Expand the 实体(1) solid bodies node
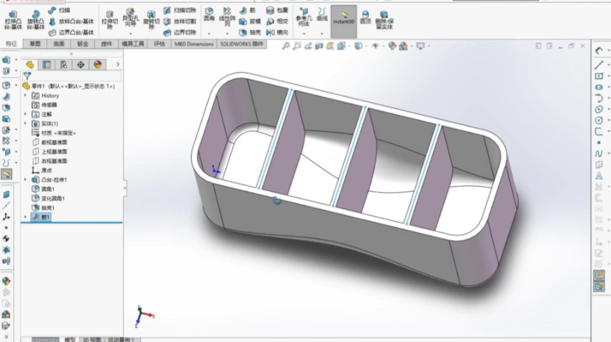 (26, 124)
